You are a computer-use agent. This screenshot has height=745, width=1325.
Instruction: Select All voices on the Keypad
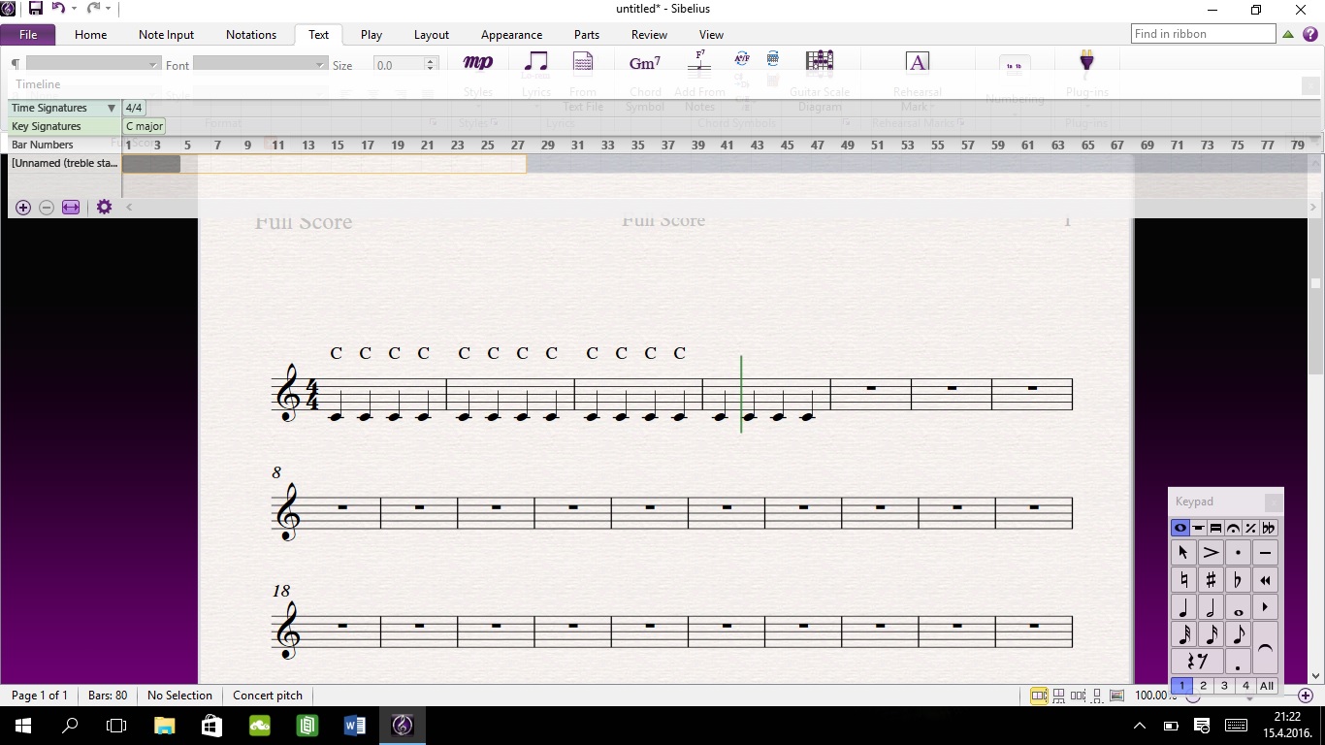tap(1267, 686)
